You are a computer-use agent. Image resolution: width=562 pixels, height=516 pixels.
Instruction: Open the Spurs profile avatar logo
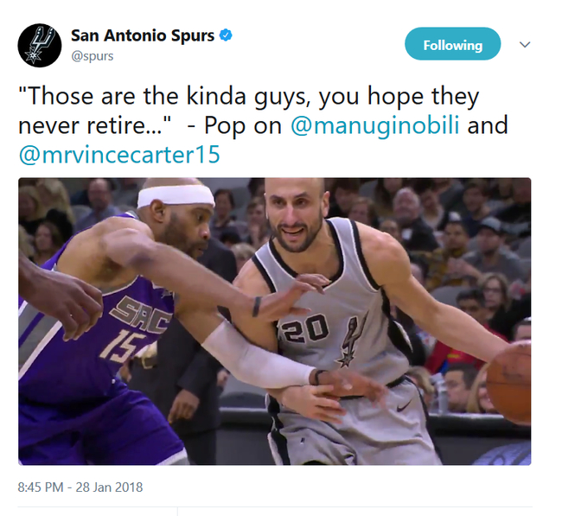40,46
